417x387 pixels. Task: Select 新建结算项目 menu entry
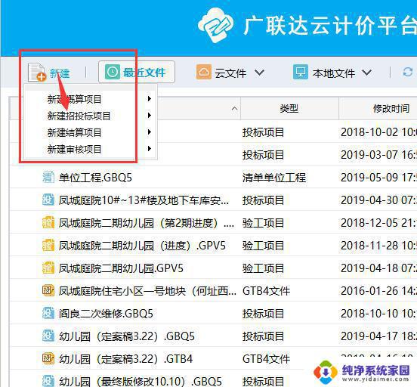pos(75,132)
